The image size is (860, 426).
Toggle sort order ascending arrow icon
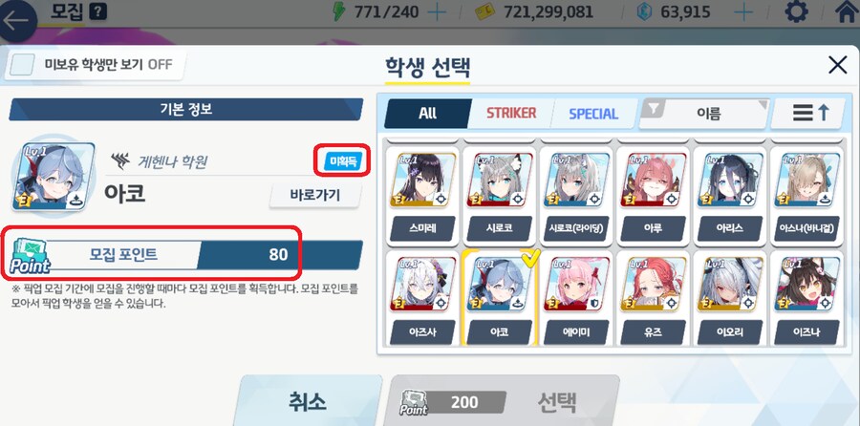pyautogui.click(x=809, y=113)
